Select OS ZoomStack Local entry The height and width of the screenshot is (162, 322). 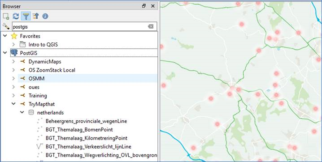[x=52, y=70]
